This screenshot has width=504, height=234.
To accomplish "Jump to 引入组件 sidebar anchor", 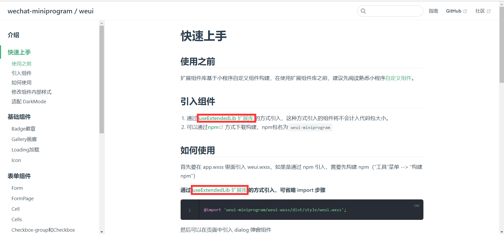I will pos(22,73).
